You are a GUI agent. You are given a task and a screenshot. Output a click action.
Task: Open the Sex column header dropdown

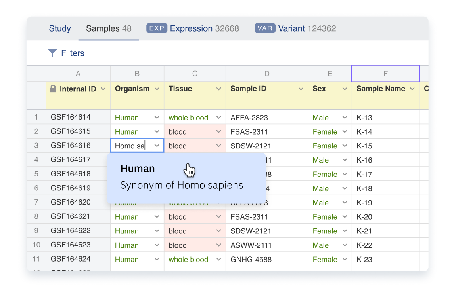pyautogui.click(x=345, y=89)
